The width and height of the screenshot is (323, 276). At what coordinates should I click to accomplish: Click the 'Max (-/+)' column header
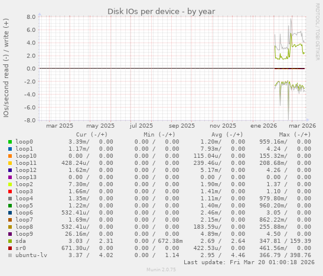[295, 135]
